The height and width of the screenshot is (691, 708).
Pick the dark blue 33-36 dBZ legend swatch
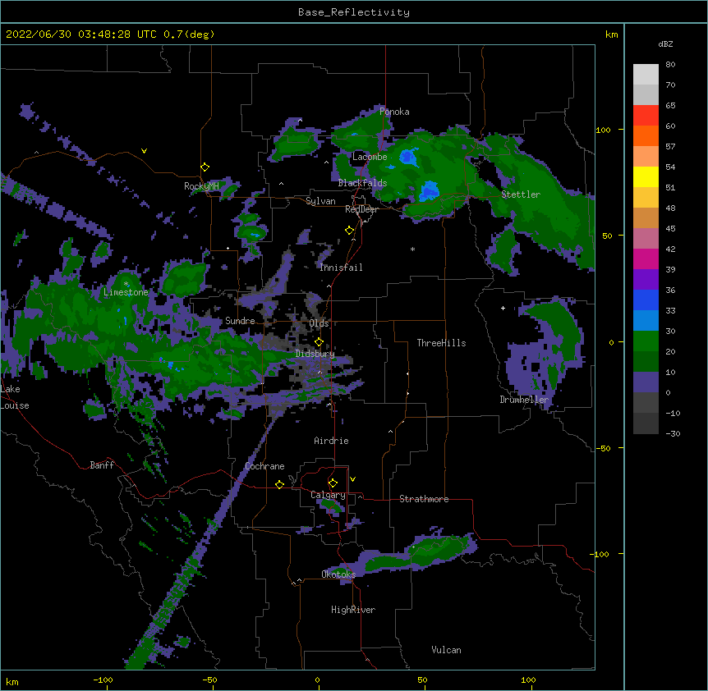(646, 300)
